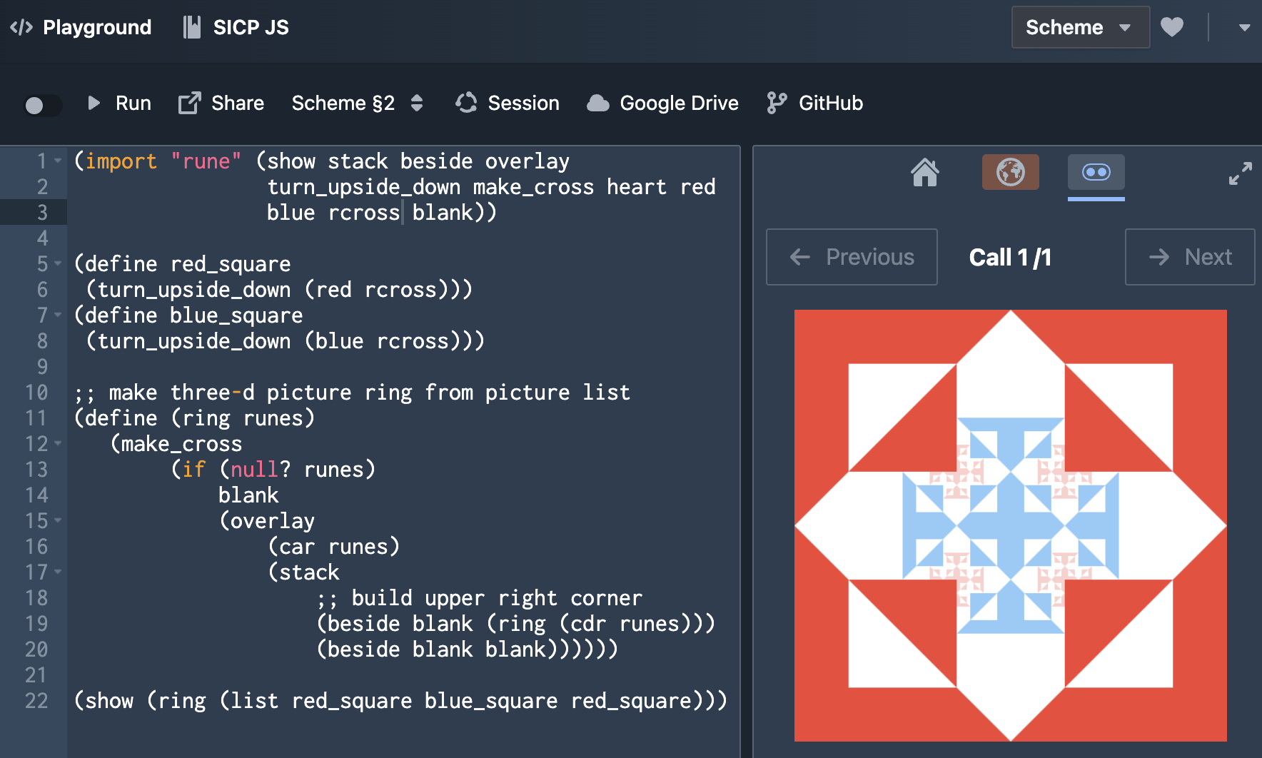Open the Share link icon
The height and width of the screenshot is (758, 1262).
coord(189,103)
